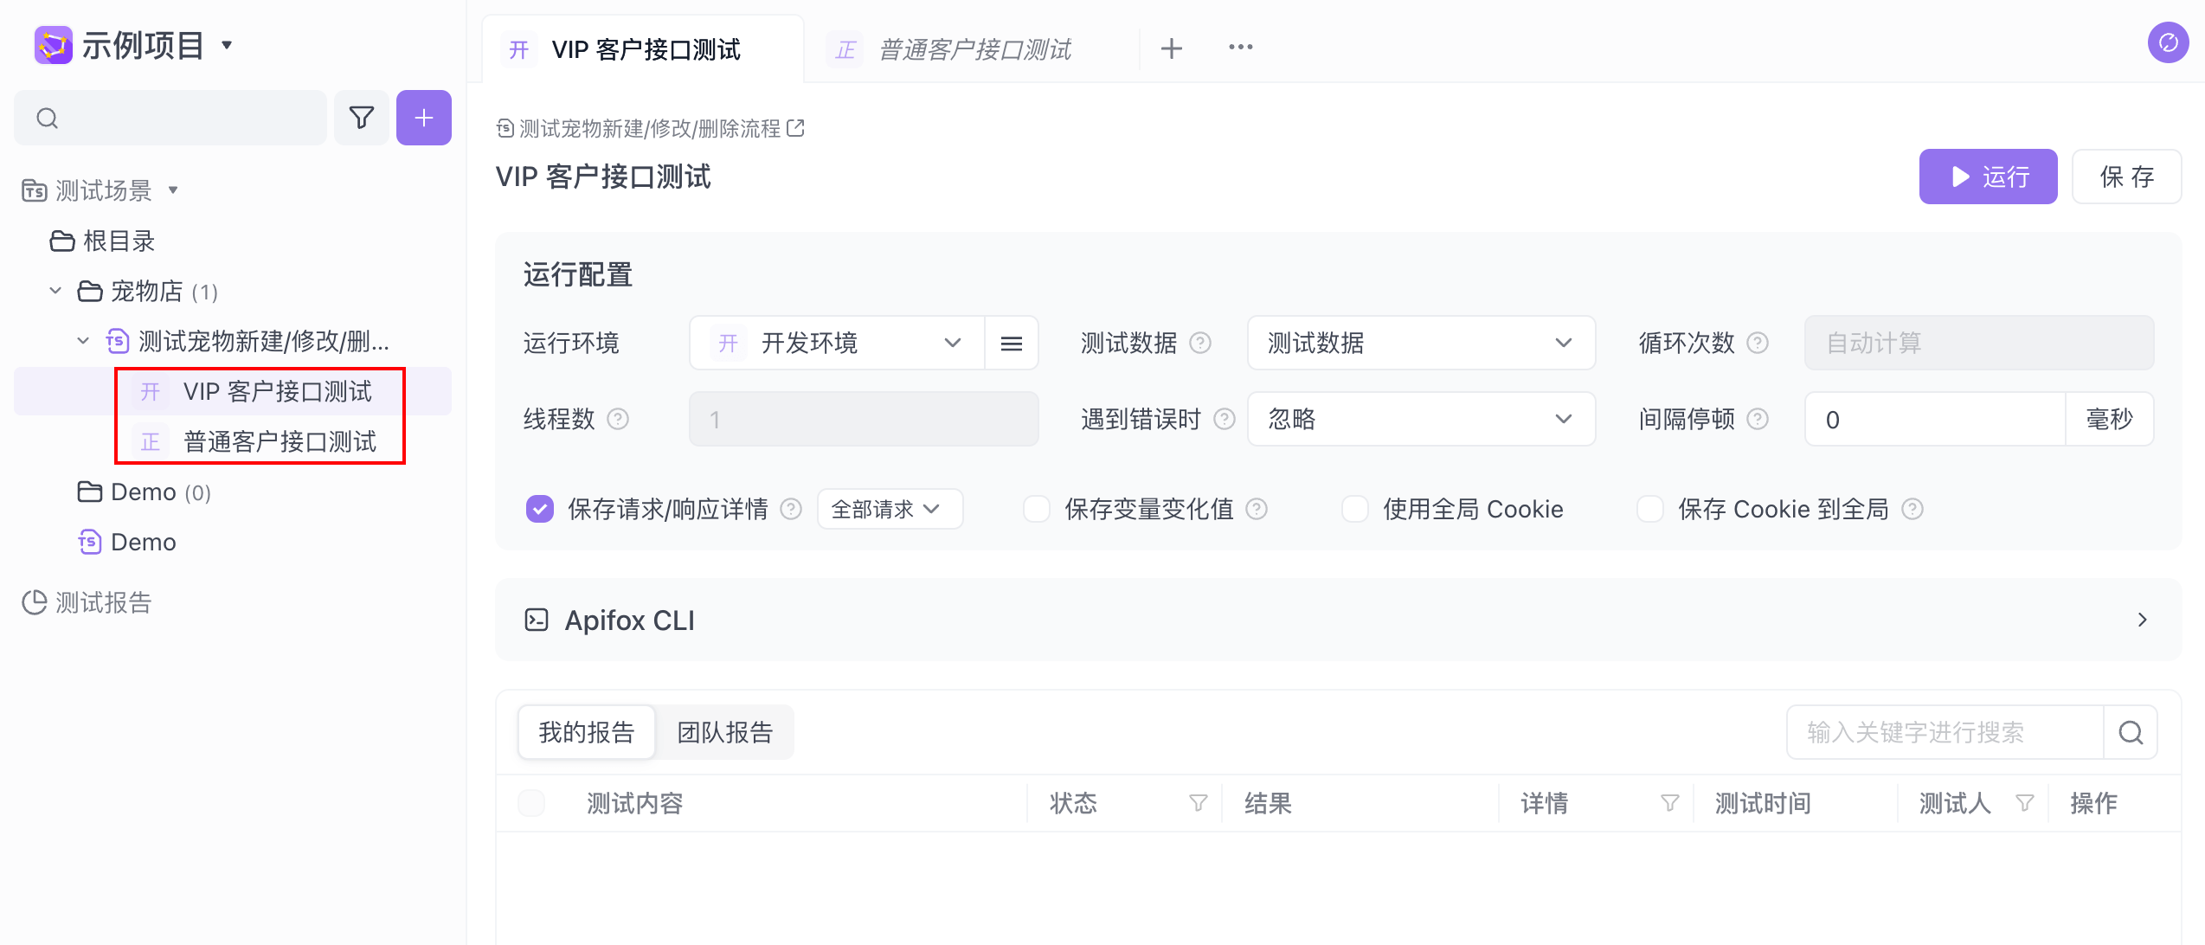Screen dimensions: 2205x945
Task: Click the filter funnel icon in sidebar
Action: tap(361, 118)
